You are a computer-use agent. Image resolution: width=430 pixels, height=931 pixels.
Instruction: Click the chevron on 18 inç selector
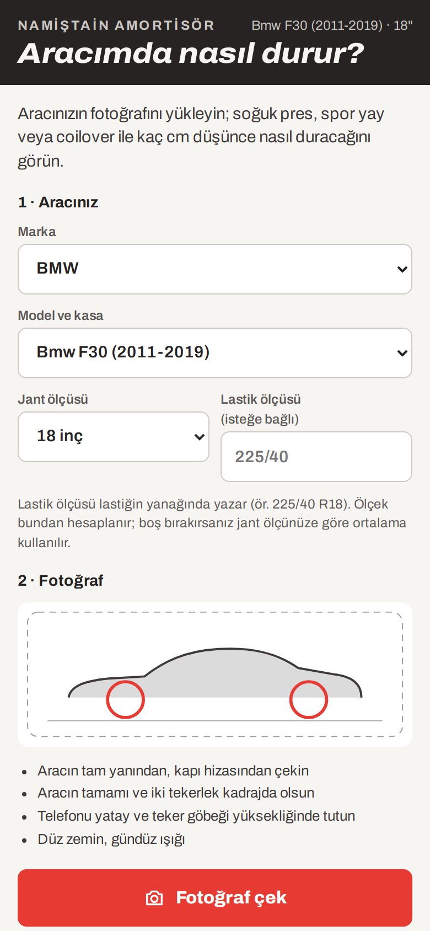200,437
